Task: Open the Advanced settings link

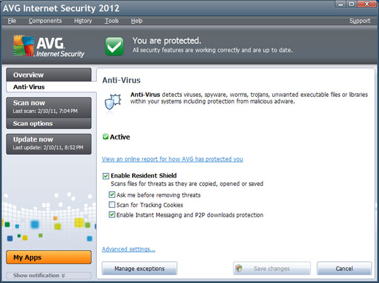Action: point(129,249)
